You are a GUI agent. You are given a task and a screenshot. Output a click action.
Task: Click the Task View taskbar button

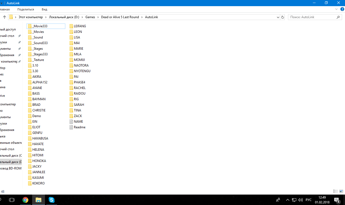pyautogui.click(x=12, y=200)
